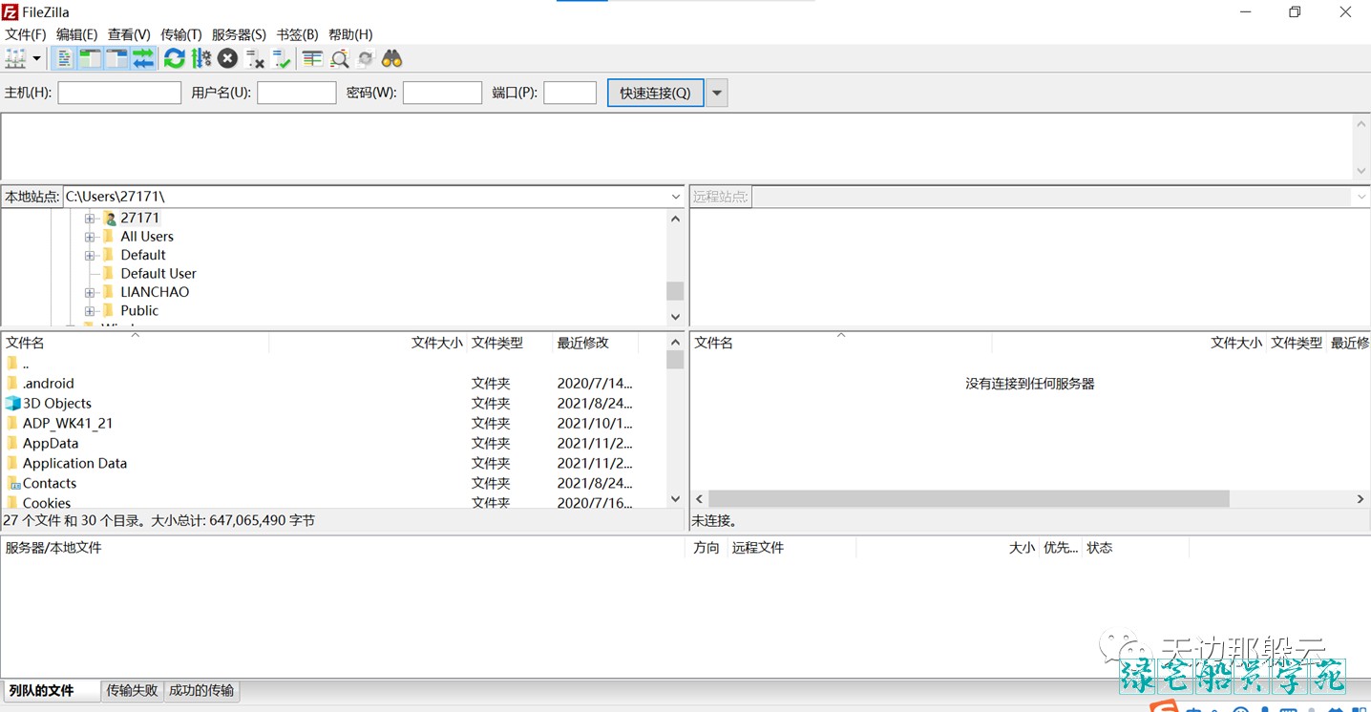This screenshot has height=712, width=1371.
Task: Expand the LIANCHAO tree node
Action: (90, 292)
